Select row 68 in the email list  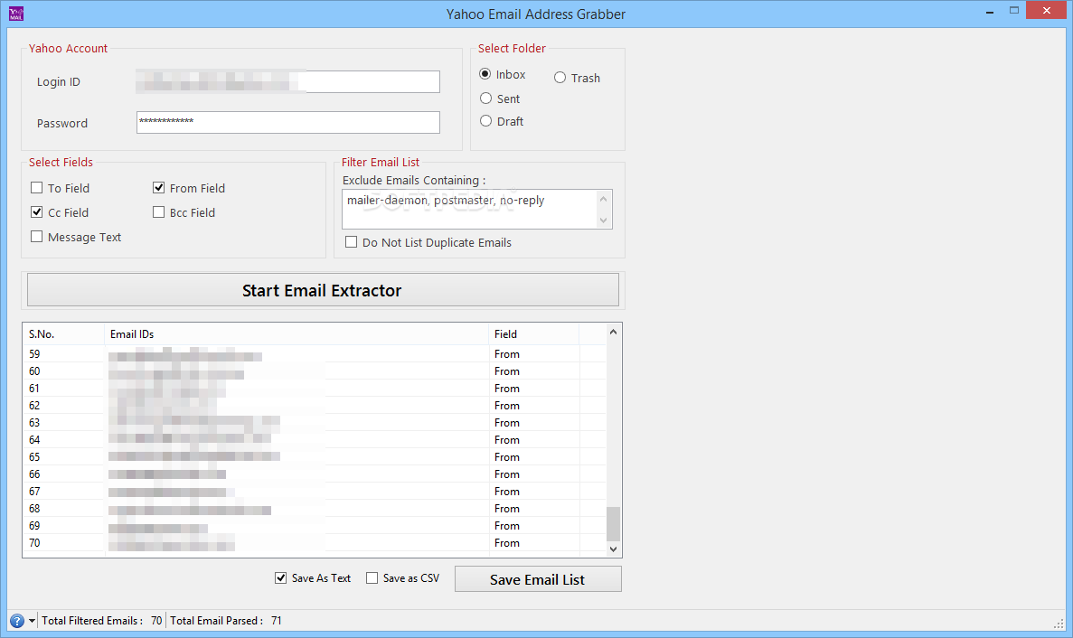pos(314,508)
